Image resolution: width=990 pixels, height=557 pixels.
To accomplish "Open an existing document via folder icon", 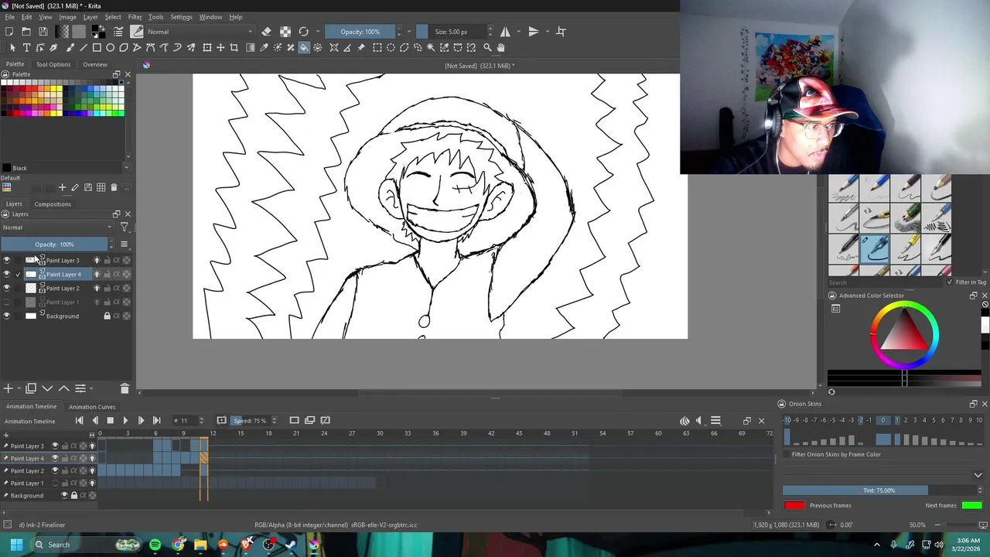I will (x=26, y=32).
